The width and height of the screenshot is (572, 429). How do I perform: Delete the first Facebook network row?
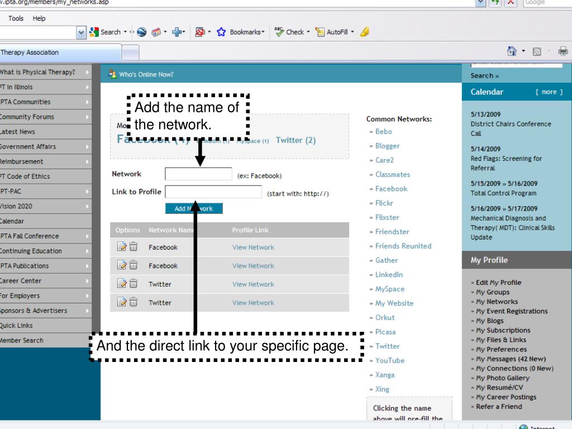pyautogui.click(x=134, y=246)
